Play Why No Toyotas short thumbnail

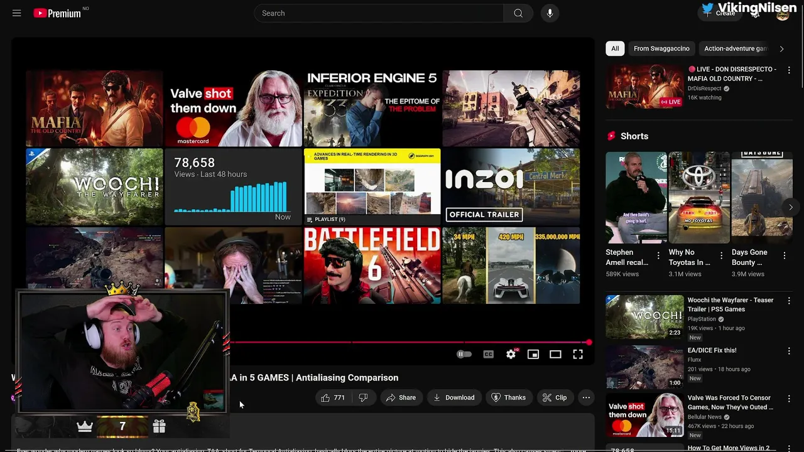(x=699, y=197)
